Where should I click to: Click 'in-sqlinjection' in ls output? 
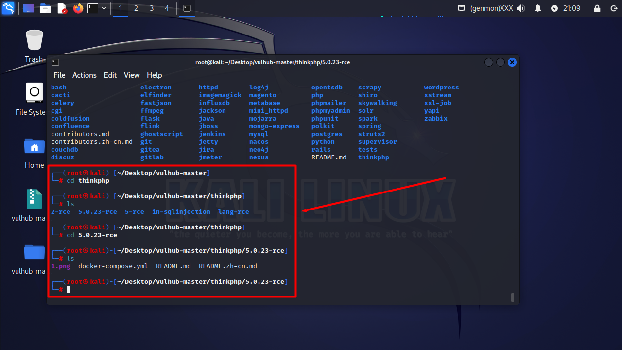181,211
